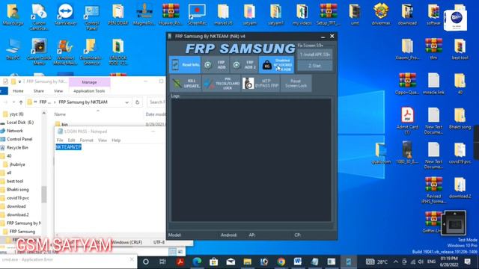Screen dimensions: 479x269
Task: Open the taskbar clock and date
Action: (x=449, y=262)
